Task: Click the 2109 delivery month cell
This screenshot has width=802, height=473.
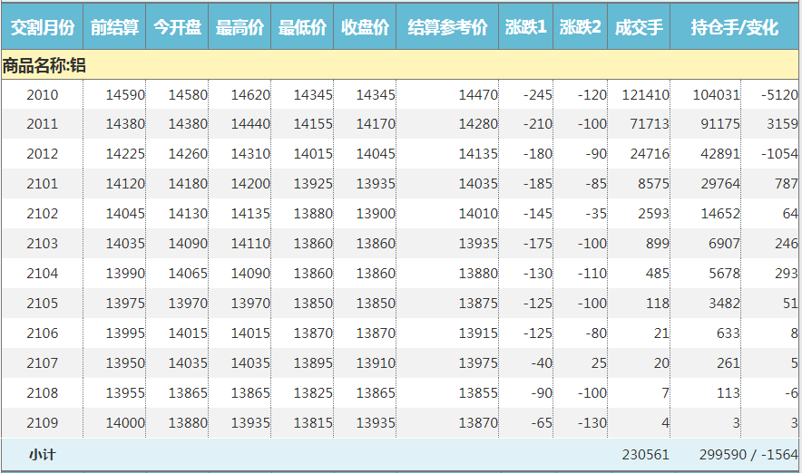Action: (x=42, y=423)
